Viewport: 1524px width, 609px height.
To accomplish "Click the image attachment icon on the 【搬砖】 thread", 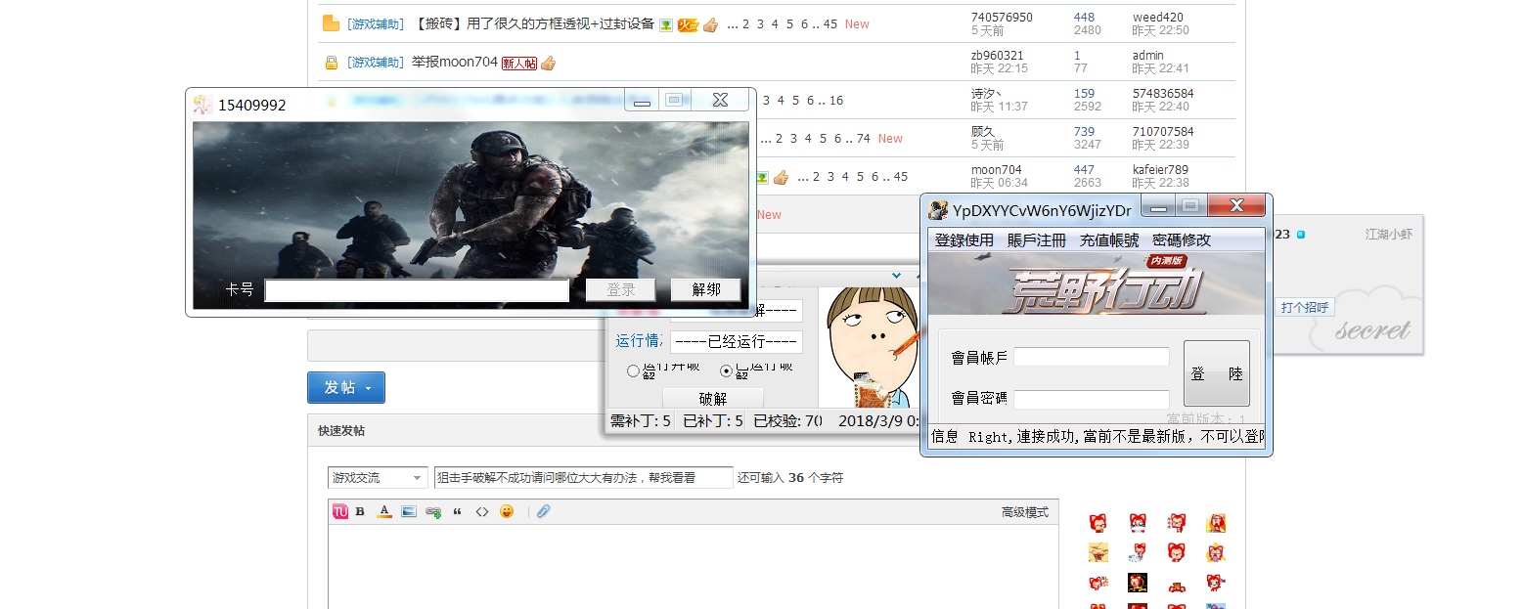I will tap(665, 24).
